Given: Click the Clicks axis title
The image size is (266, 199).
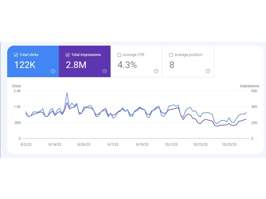Looking at the screenshot, I should coord(16,86).
